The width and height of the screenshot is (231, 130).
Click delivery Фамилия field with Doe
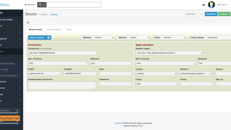tap(214, 63)
